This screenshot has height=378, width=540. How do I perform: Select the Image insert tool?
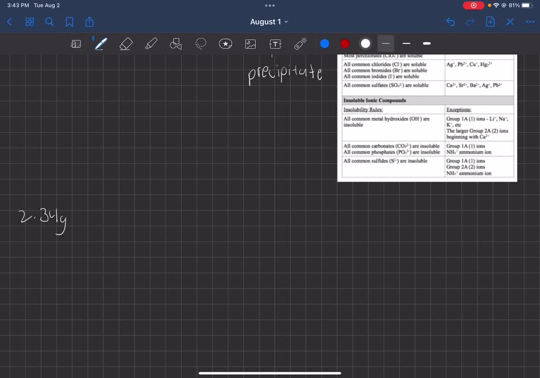pyautogui.click(x=250, y=44)
